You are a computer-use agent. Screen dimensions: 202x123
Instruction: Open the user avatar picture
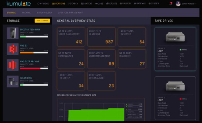(x=178, y=4)
